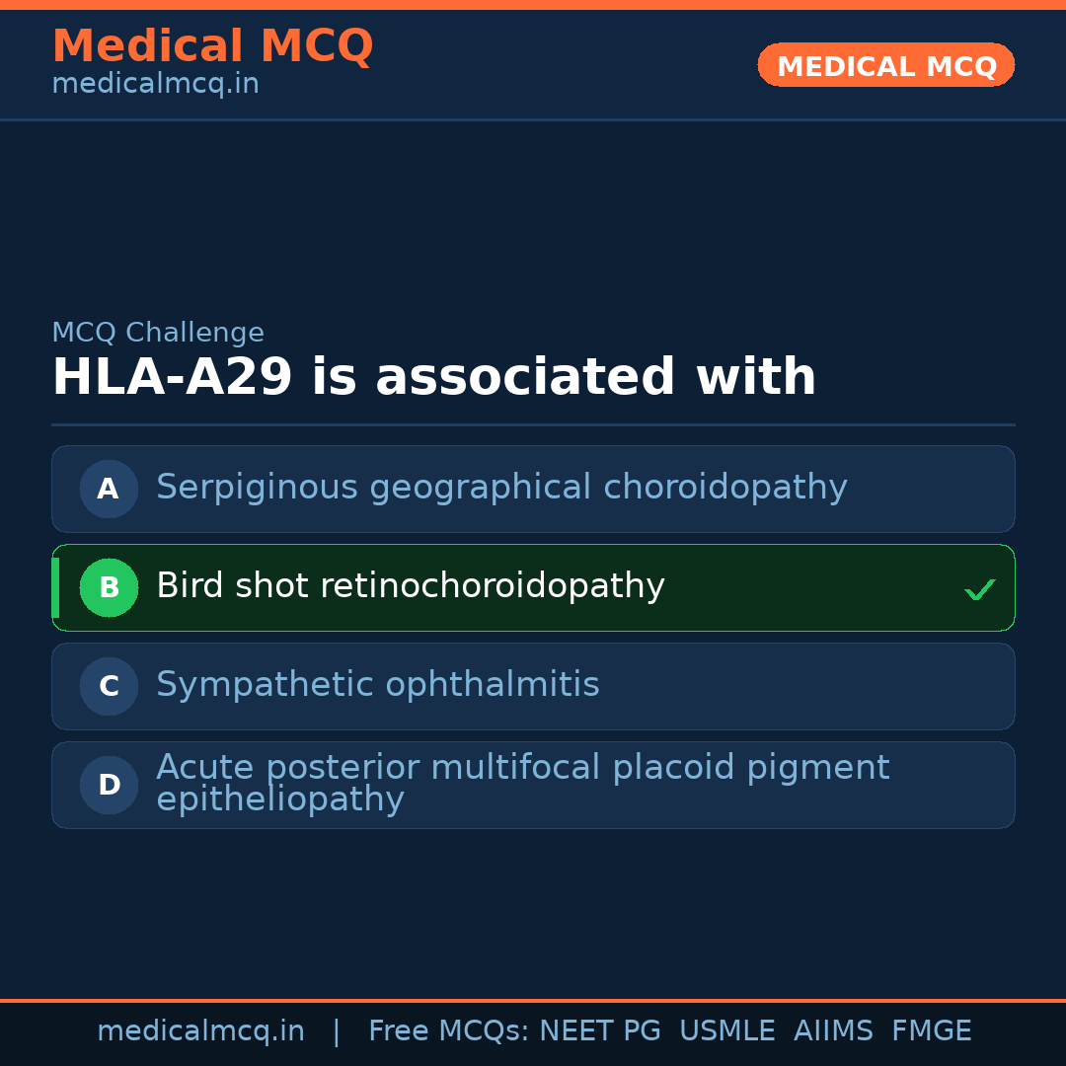1066x1066 pixels.
Task: Select the letter A circle badge
Action: click(x=109, y=489)
